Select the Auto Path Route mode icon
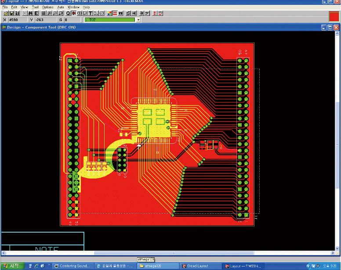Viewport: 341px width, 270px height. pos(128,13)
